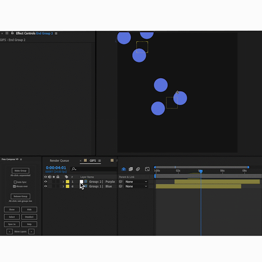Image resolution: width=262 pixels, height=262 pixels.
Task: Enable the Auto Sync checkbox
Action: (x=15, y=182)
